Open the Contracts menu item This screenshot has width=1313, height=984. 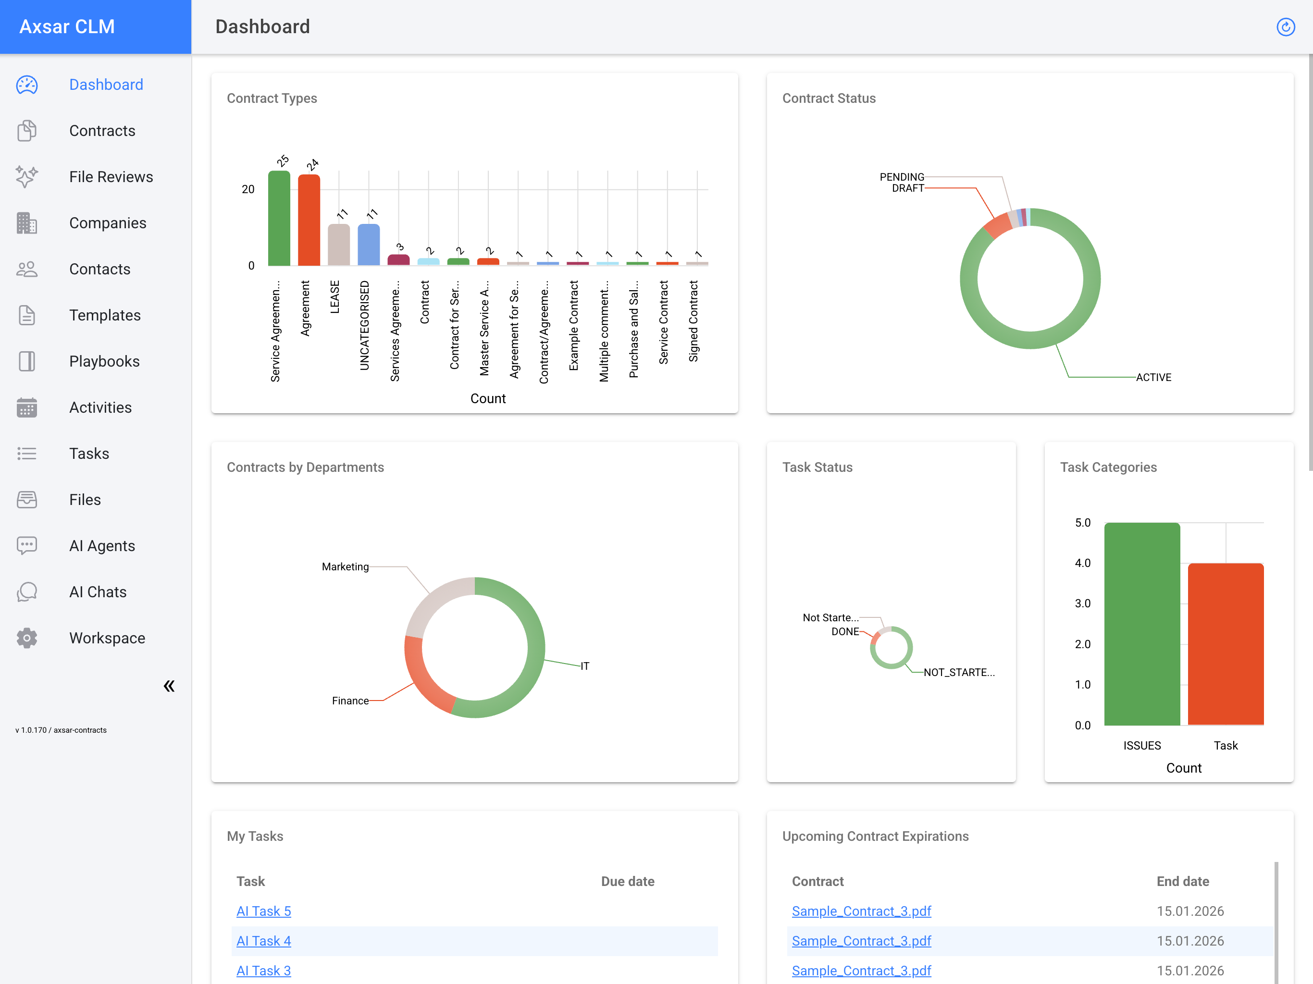(x=102, y=131)
